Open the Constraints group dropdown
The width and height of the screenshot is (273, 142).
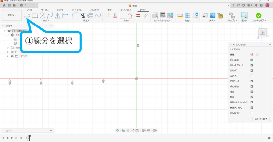click(126, 21)
